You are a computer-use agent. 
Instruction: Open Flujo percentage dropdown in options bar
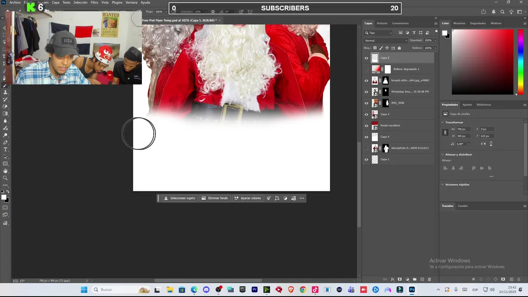(x=166, y=12)
